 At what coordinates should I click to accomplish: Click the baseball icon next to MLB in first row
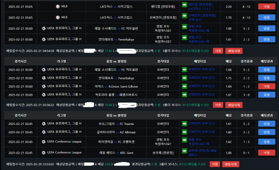(58, 7)
